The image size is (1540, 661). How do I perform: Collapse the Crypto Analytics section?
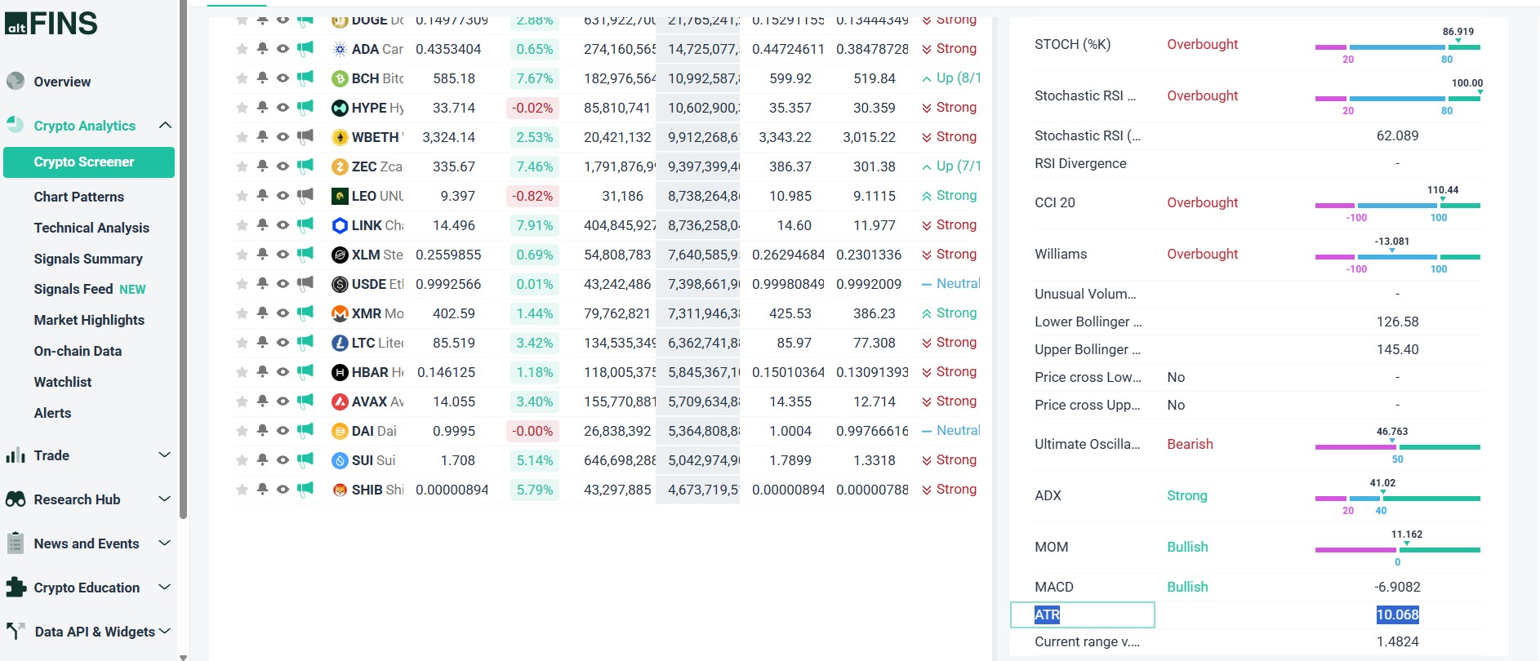(x=165, y=126)
